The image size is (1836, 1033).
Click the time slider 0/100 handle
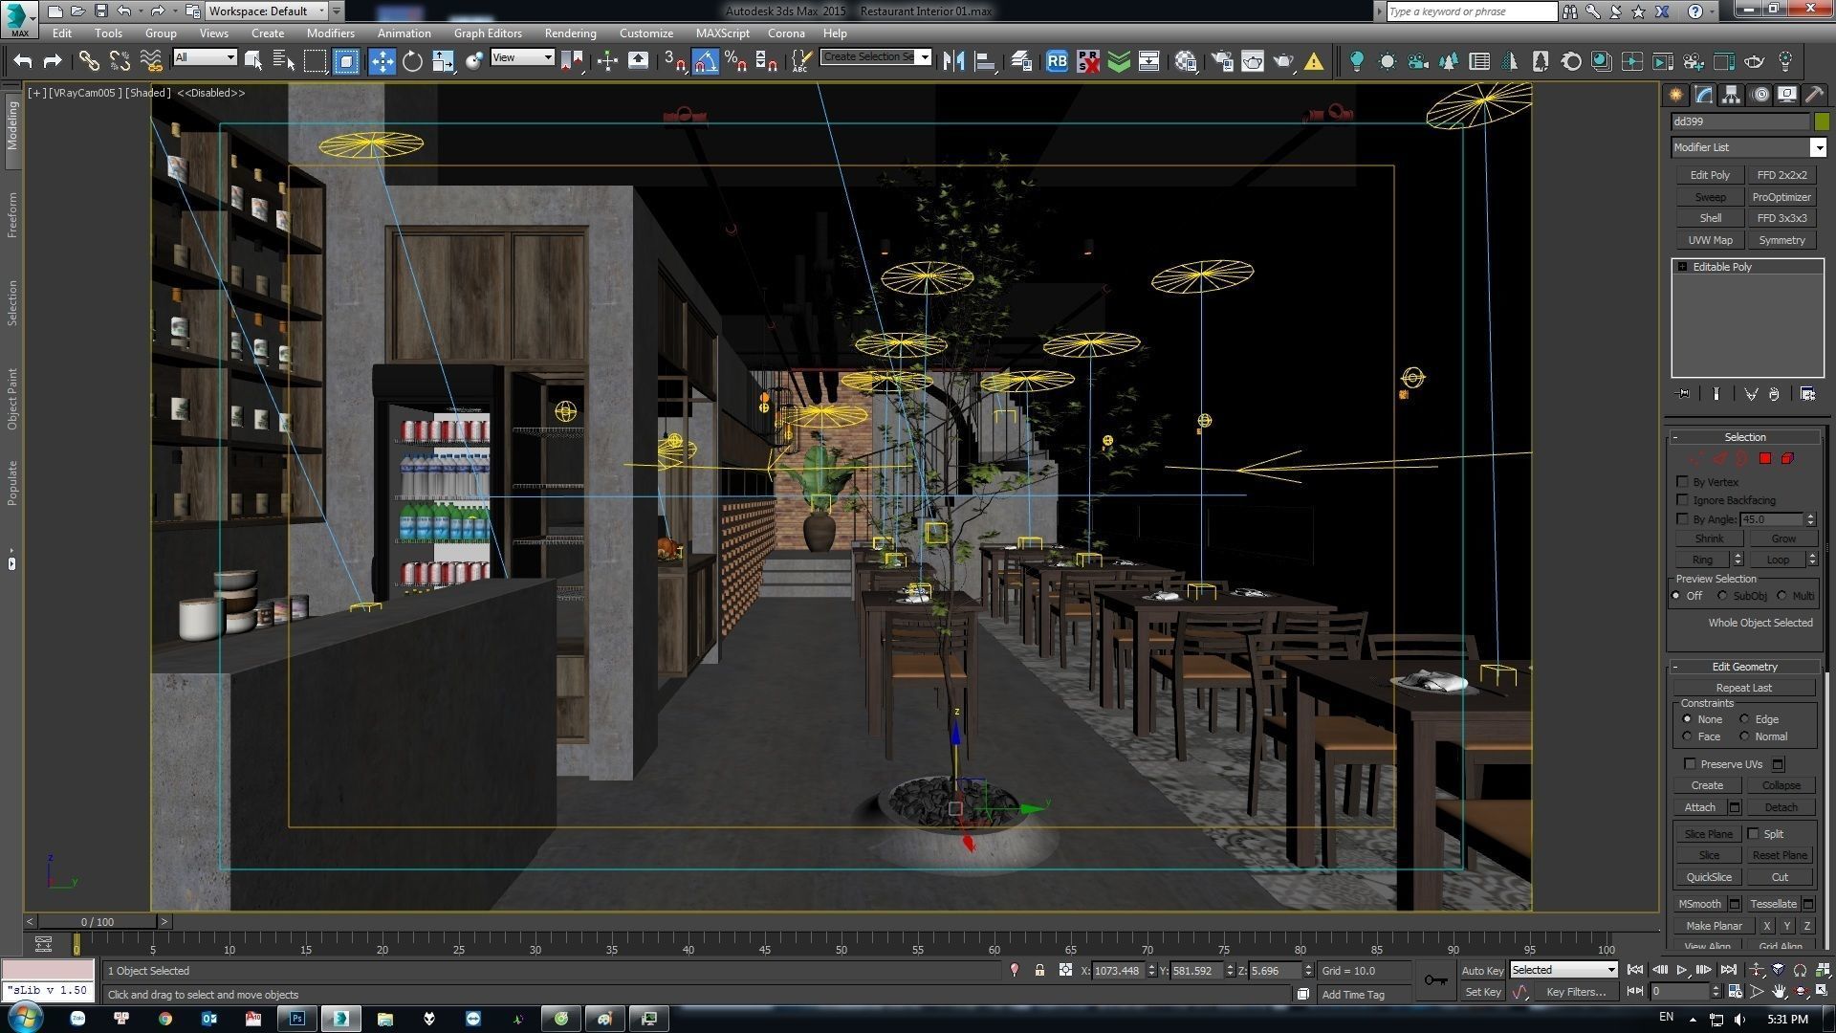click(x=97, y=922)
